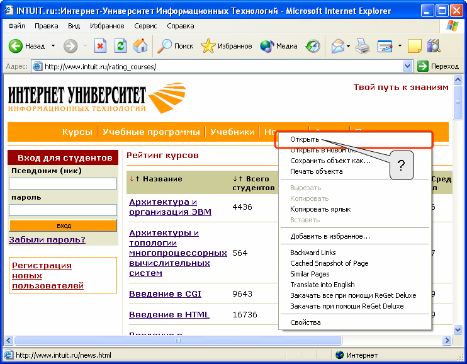
Task: Click the Псевдоним (ник) input field
Action: pyautogui.click(x=63, y=184)
